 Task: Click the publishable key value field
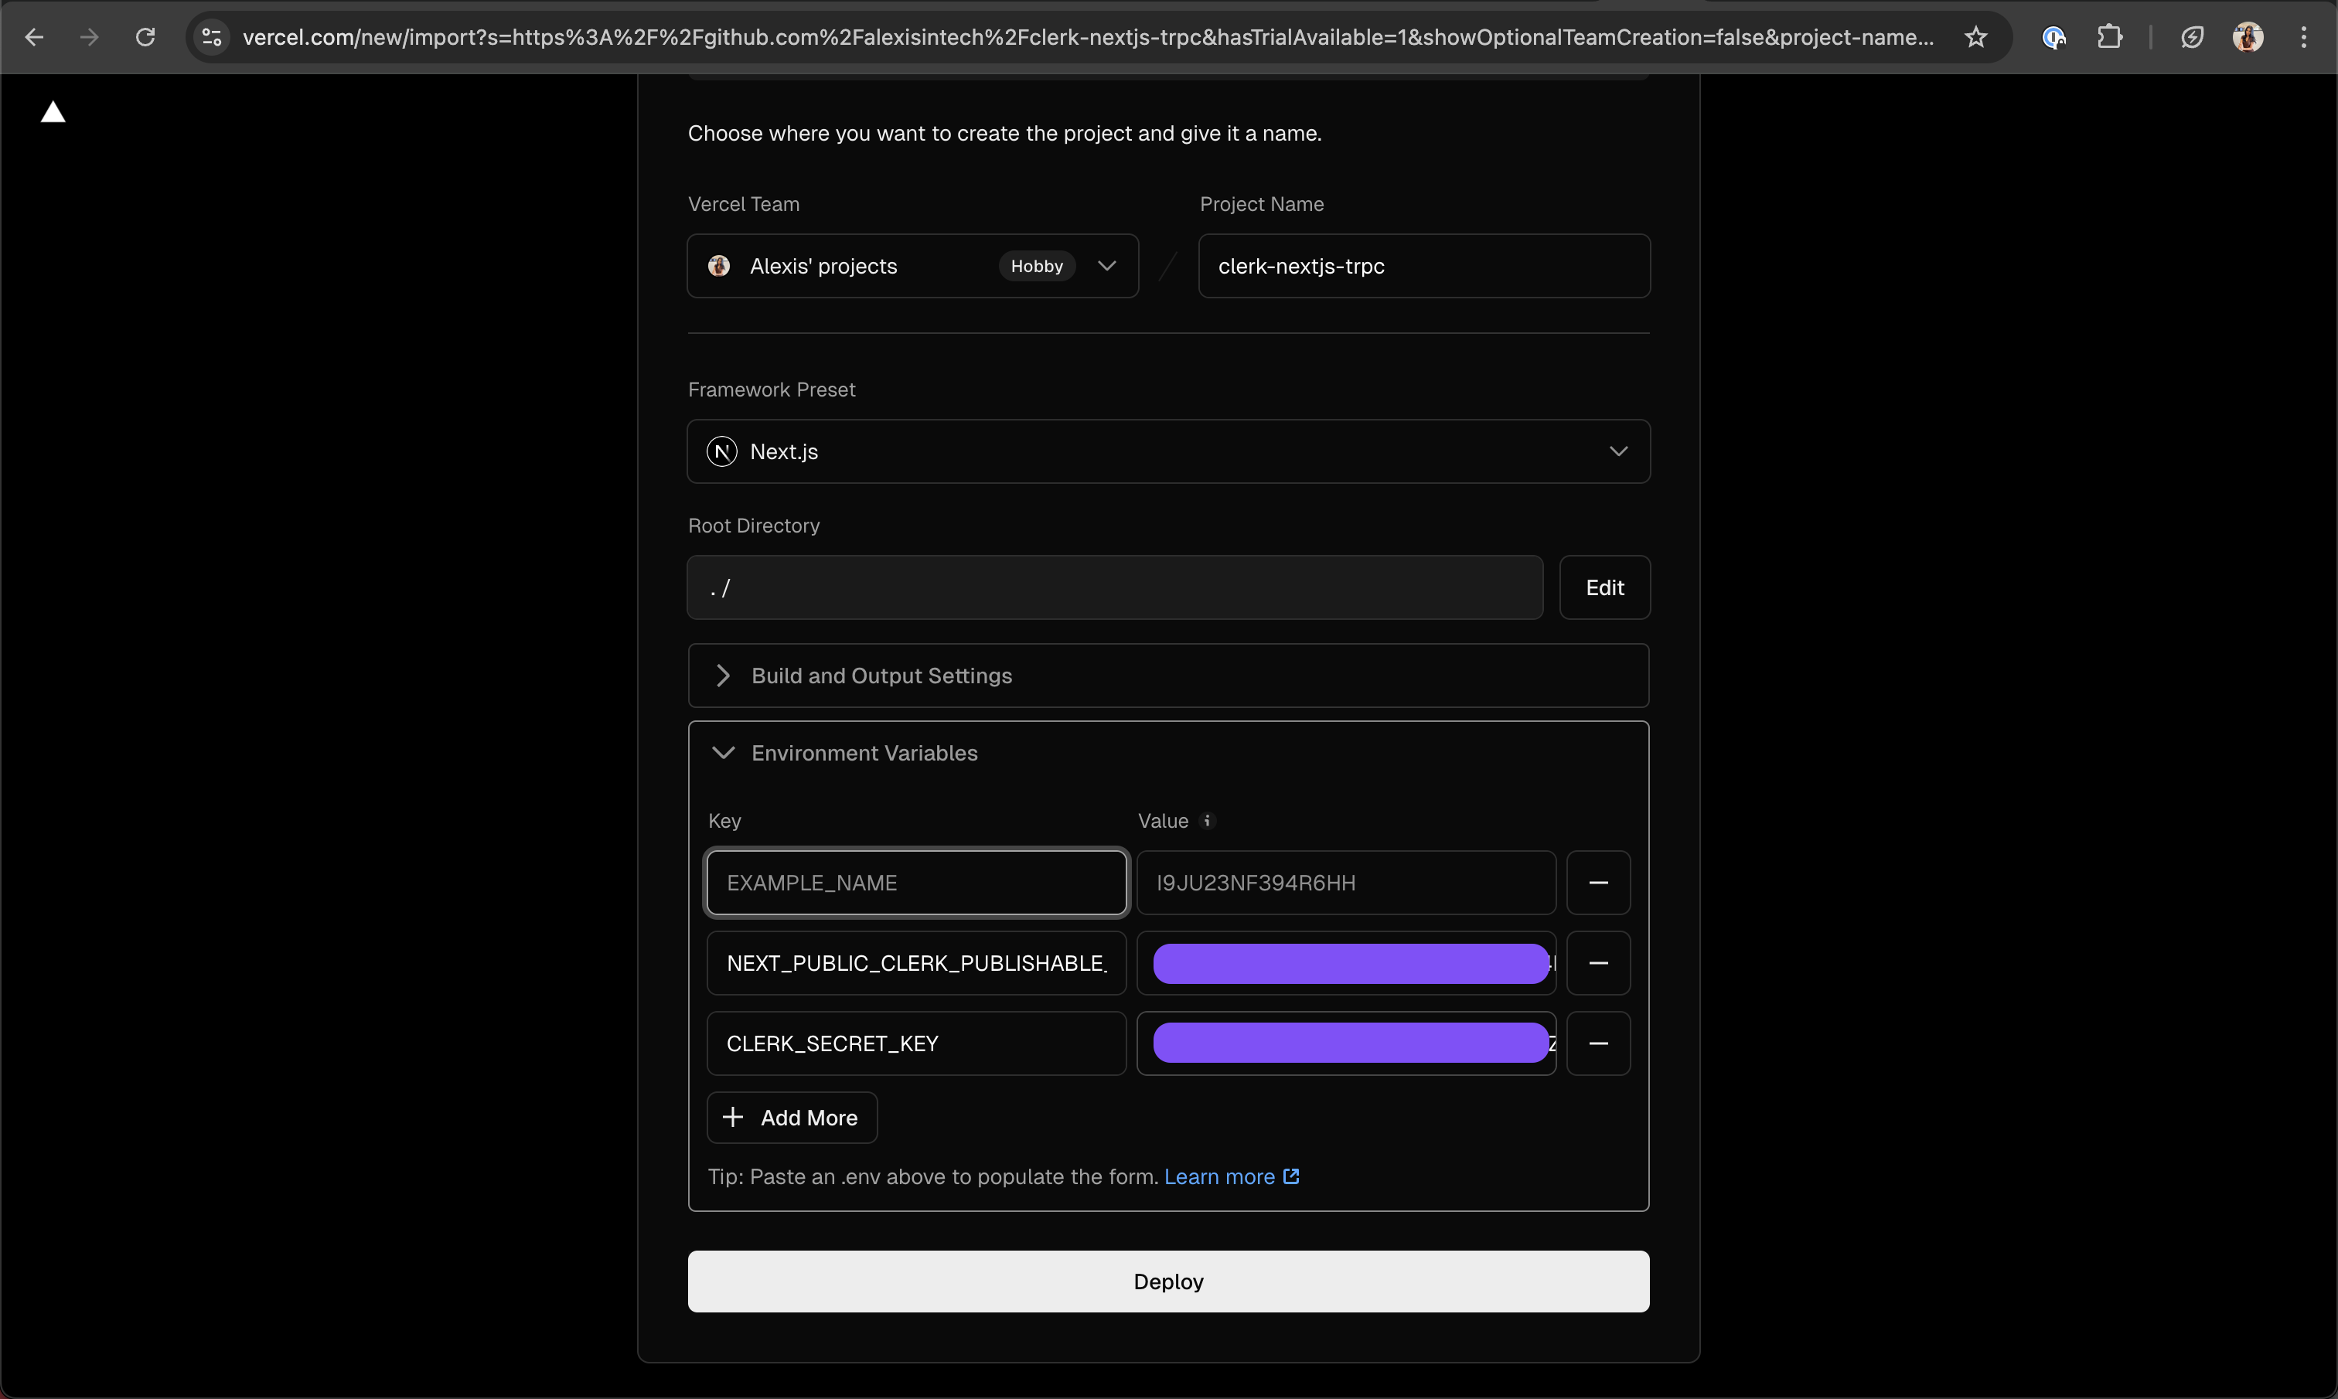click(x=1345, y=962)
